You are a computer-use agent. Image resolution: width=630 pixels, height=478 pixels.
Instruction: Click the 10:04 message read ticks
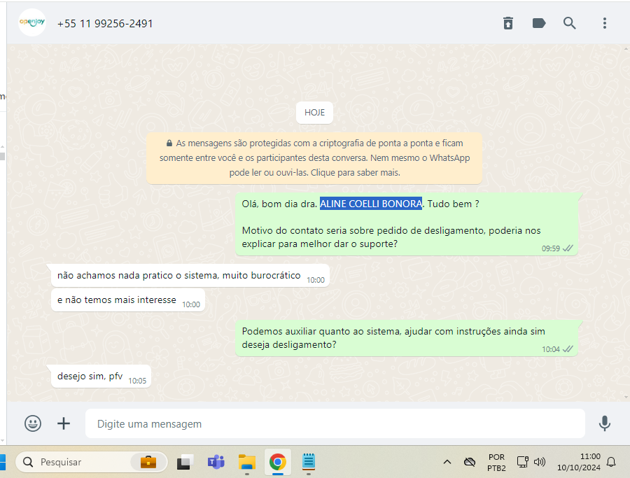coord(568,349)
